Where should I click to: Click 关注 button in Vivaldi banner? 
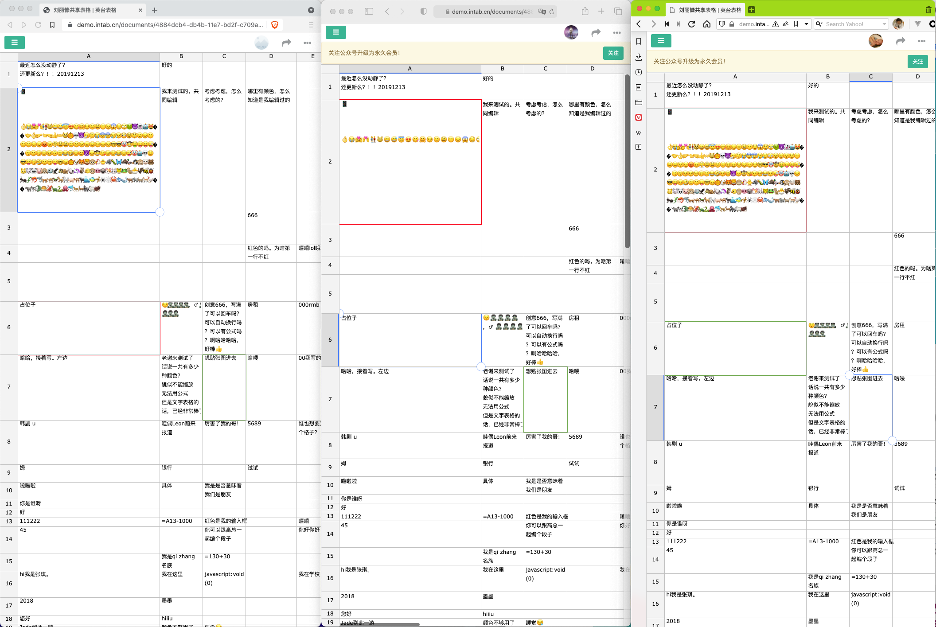917,62
